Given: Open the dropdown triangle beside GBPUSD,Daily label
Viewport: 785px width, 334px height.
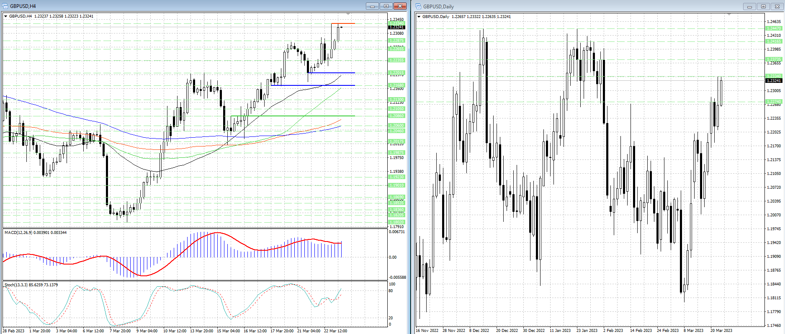Looking at the screenshot, I should pos(419,17).
